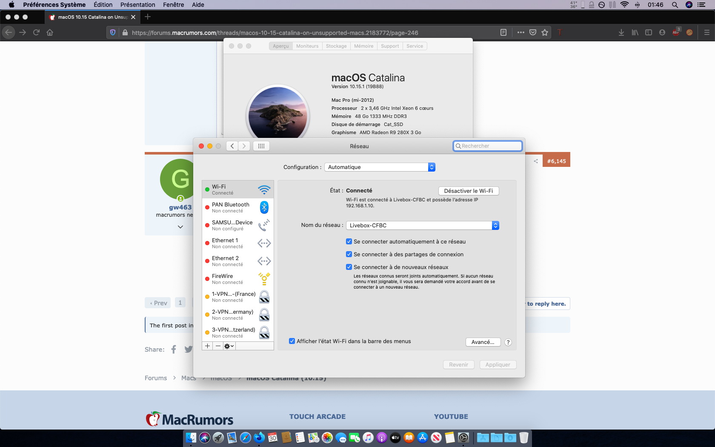The width and height of the screenshot is (715, 447).
Task: Open the Apple menu
Action: 11,5
